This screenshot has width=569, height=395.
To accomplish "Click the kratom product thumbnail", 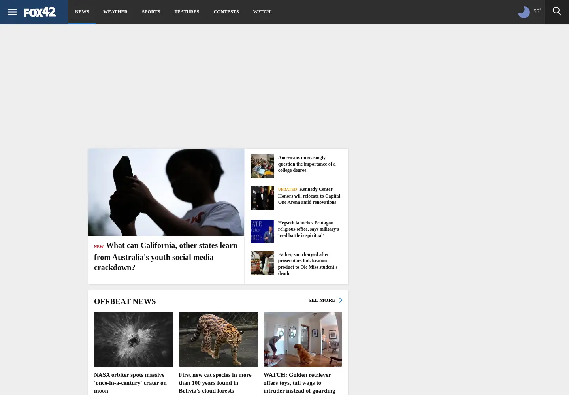I will pos(262,263).
